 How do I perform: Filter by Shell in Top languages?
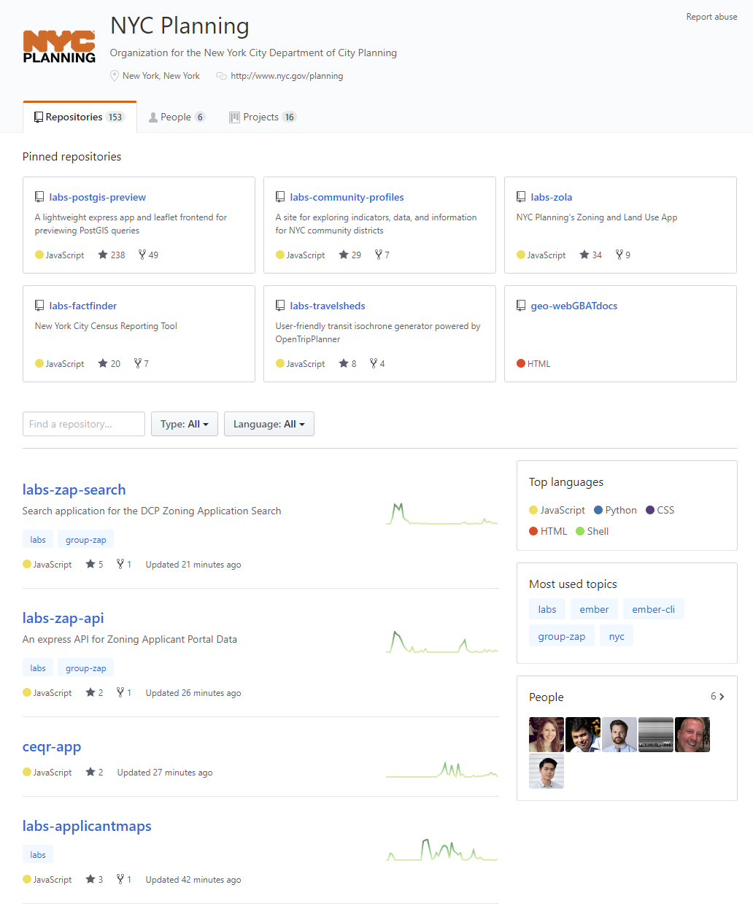[592, 531]
